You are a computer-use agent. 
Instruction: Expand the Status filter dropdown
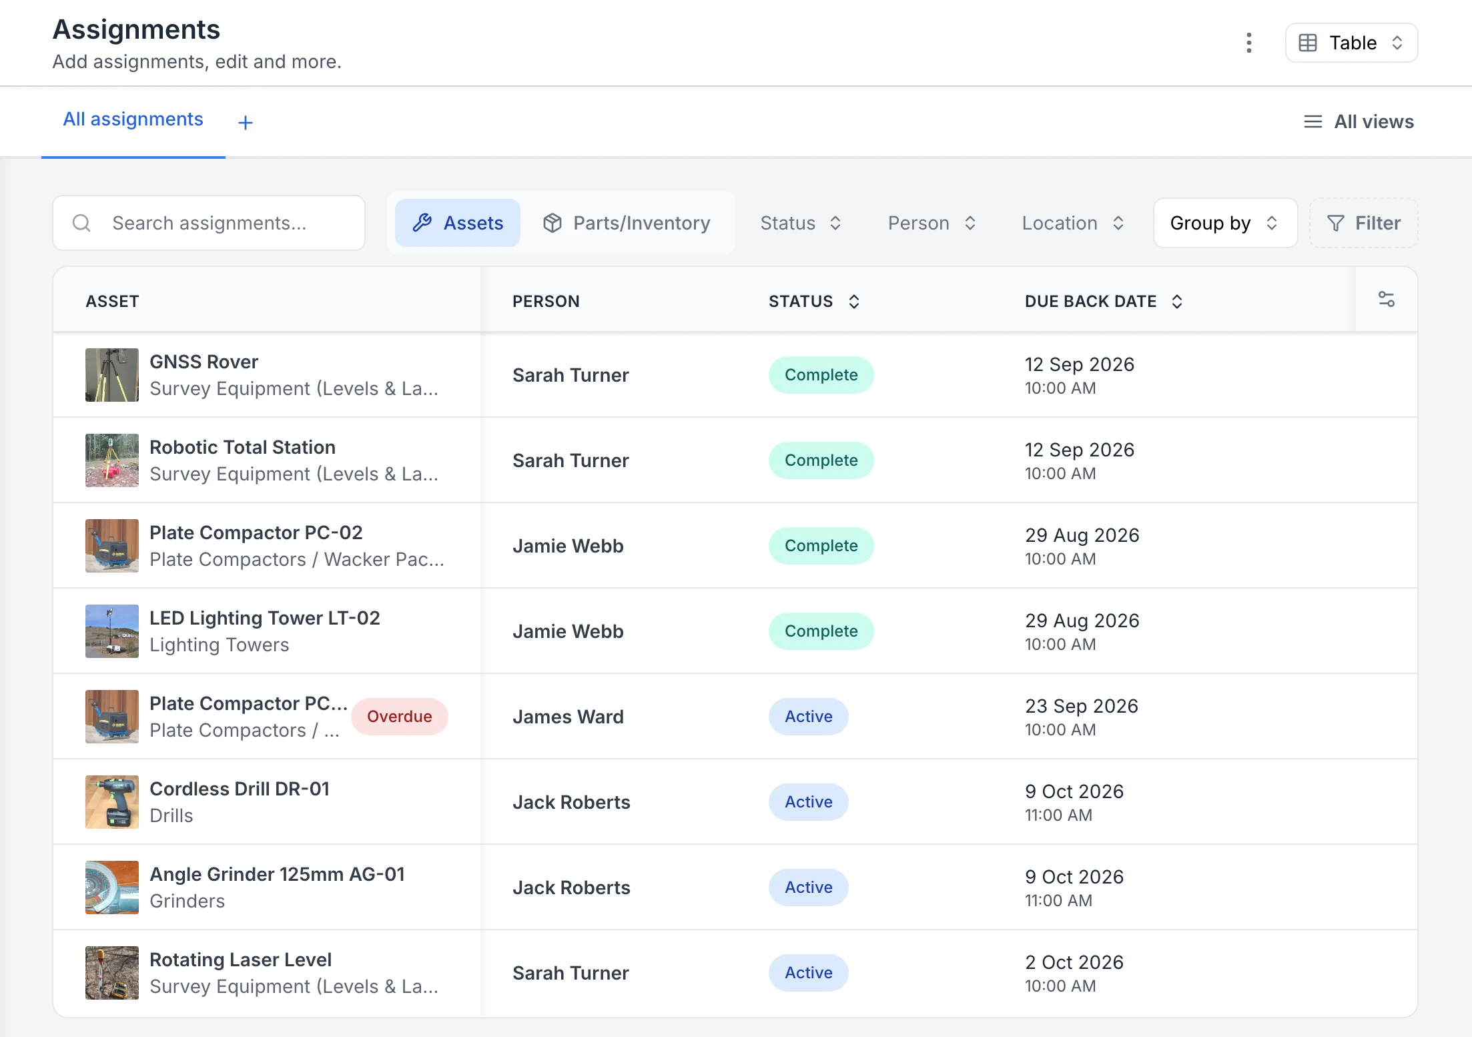(x=801, y=223)
